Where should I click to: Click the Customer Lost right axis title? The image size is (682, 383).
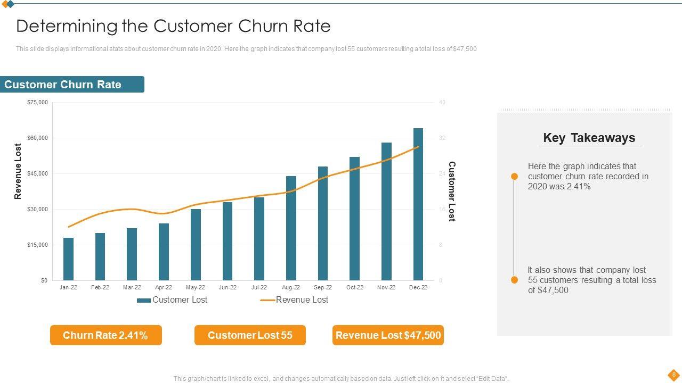452,191
